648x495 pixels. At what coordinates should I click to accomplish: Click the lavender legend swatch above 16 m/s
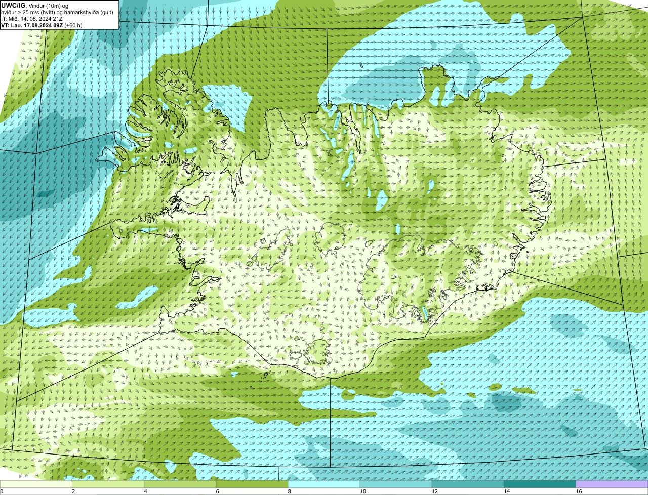pyautogui.click(x=612, y=484)
